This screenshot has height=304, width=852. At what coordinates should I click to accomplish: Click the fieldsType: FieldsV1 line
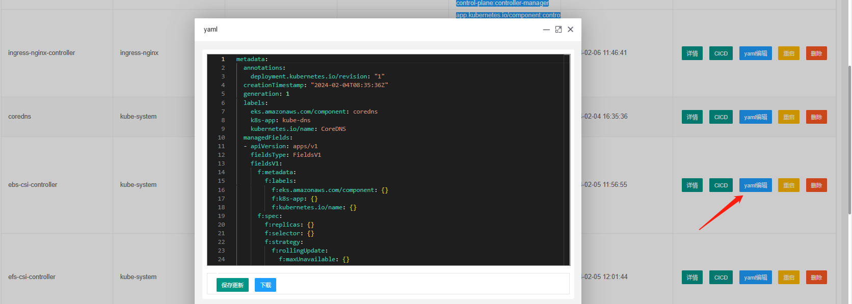point(285,155)
